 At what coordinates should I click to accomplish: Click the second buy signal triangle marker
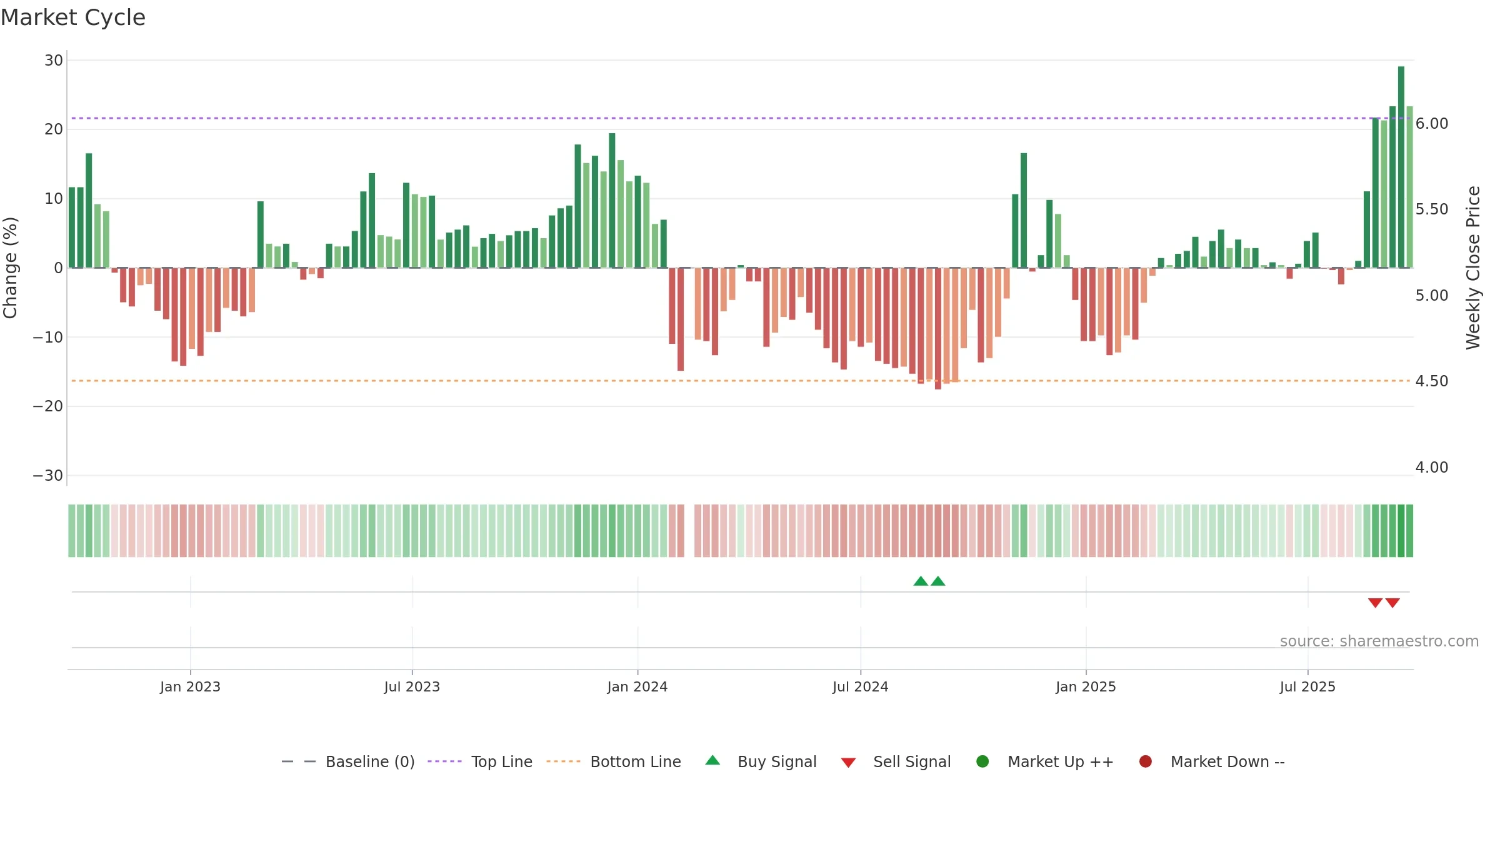tap(938, 581)
